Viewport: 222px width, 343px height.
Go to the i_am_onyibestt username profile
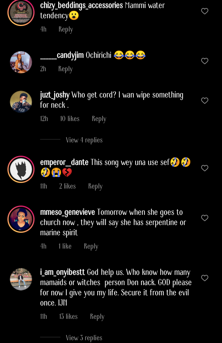63,272
